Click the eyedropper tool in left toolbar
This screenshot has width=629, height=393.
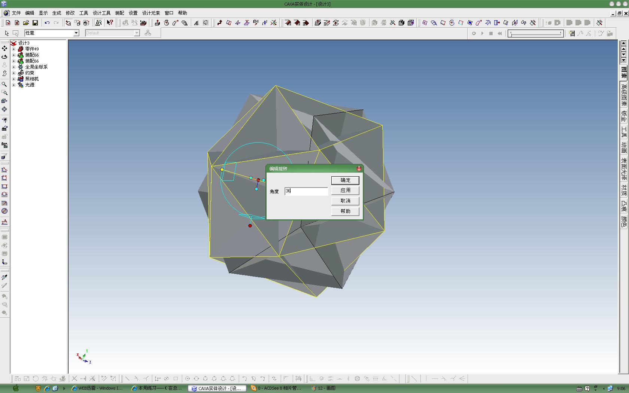[4, 277]
